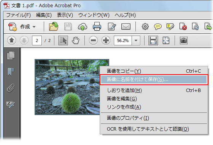This screenshot has height=145, width=213.
Task: Click the zoom out minus button
Action: pos(93,40)
